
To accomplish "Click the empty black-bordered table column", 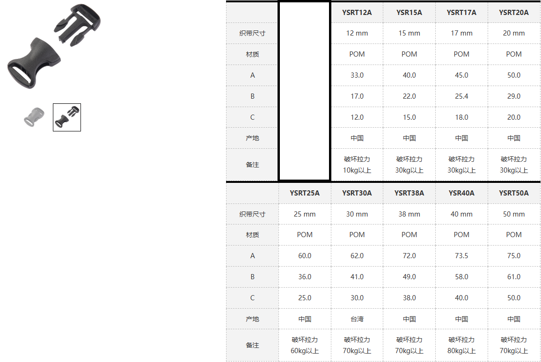I will point(305,91).
